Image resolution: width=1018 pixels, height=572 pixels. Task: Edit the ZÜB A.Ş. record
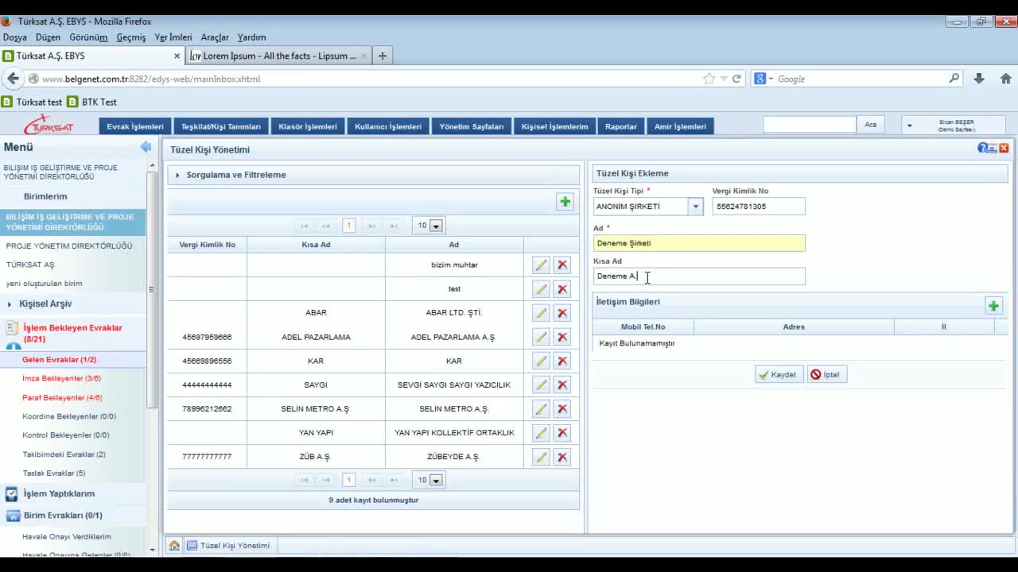point(541,457)
